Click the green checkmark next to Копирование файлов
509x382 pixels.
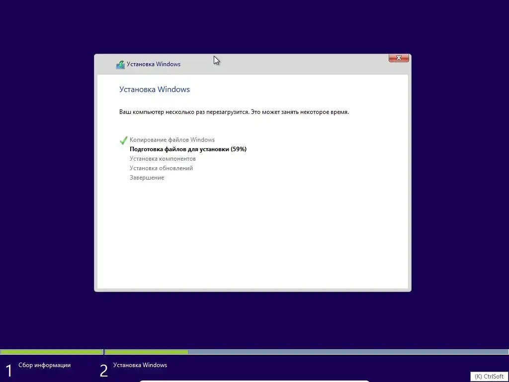click(x=123, y=140)
